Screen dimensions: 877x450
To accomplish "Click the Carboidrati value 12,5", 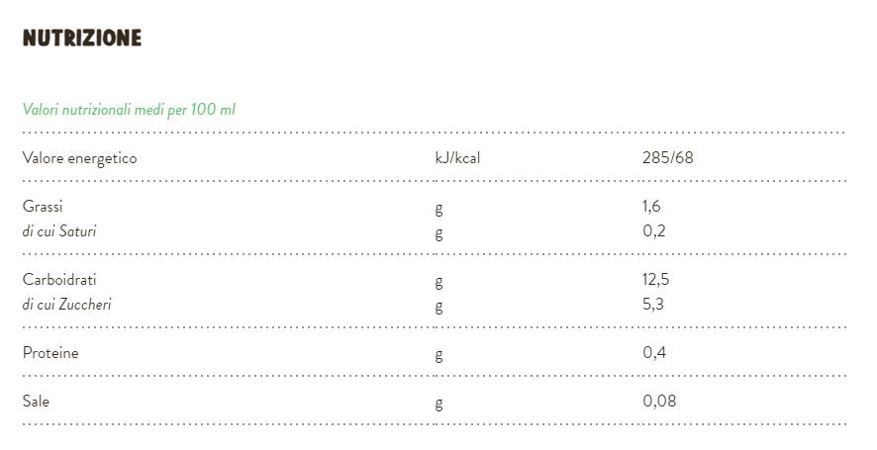I will (656, 280).
